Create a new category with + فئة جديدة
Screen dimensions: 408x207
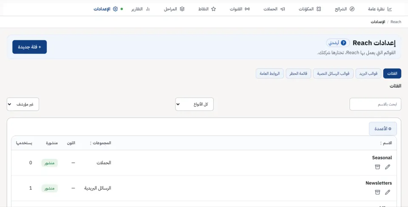tap(29, 47)
